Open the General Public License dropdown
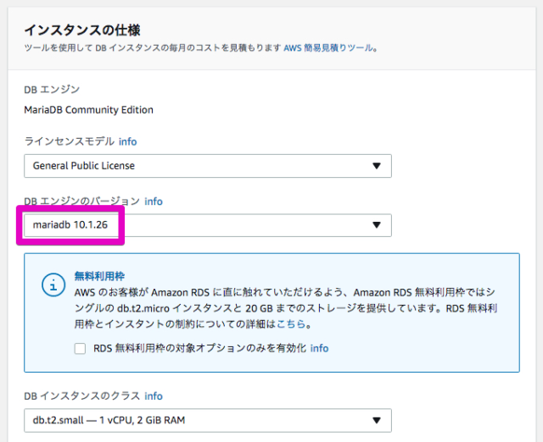Image resolution: width=543 pixels, height=442 pixels. click(x=208, y=166)
